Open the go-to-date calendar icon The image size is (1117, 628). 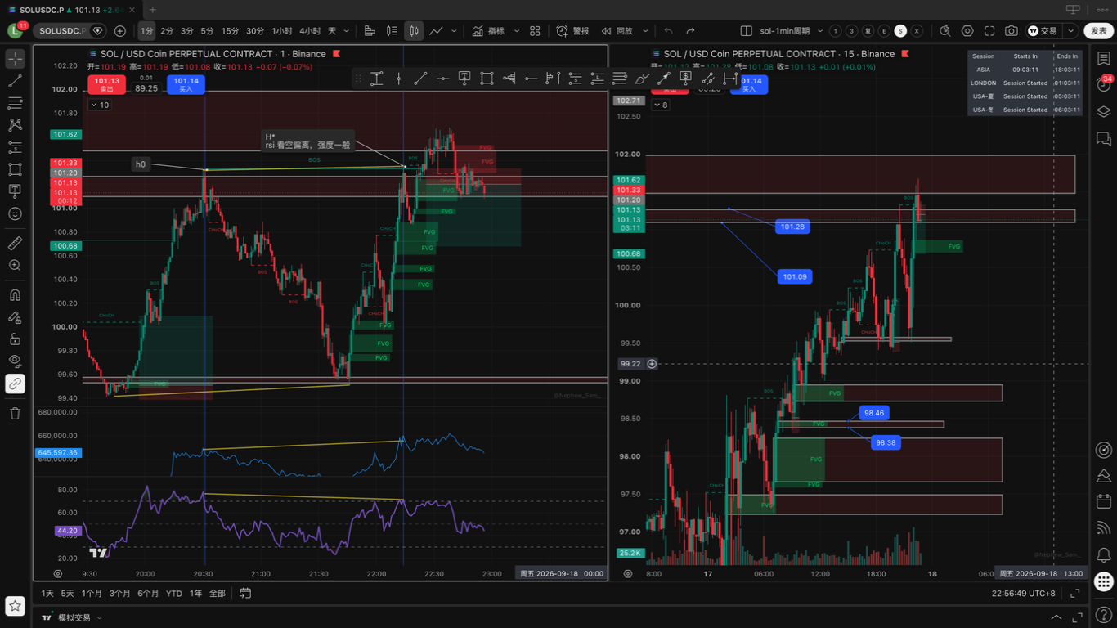click(245, 593)
